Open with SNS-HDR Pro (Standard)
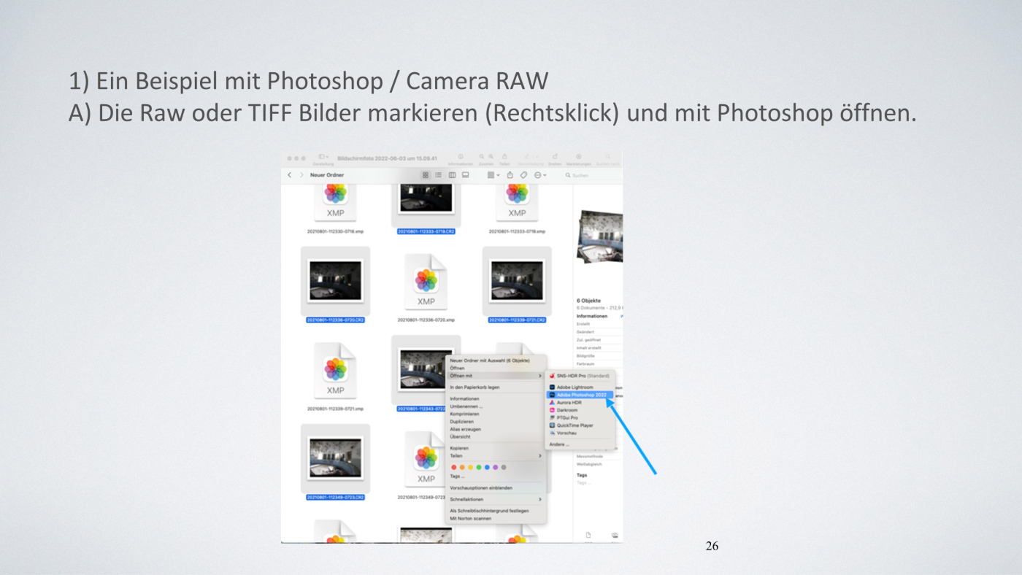The image size is (1022, 575). tap(581, 376)
